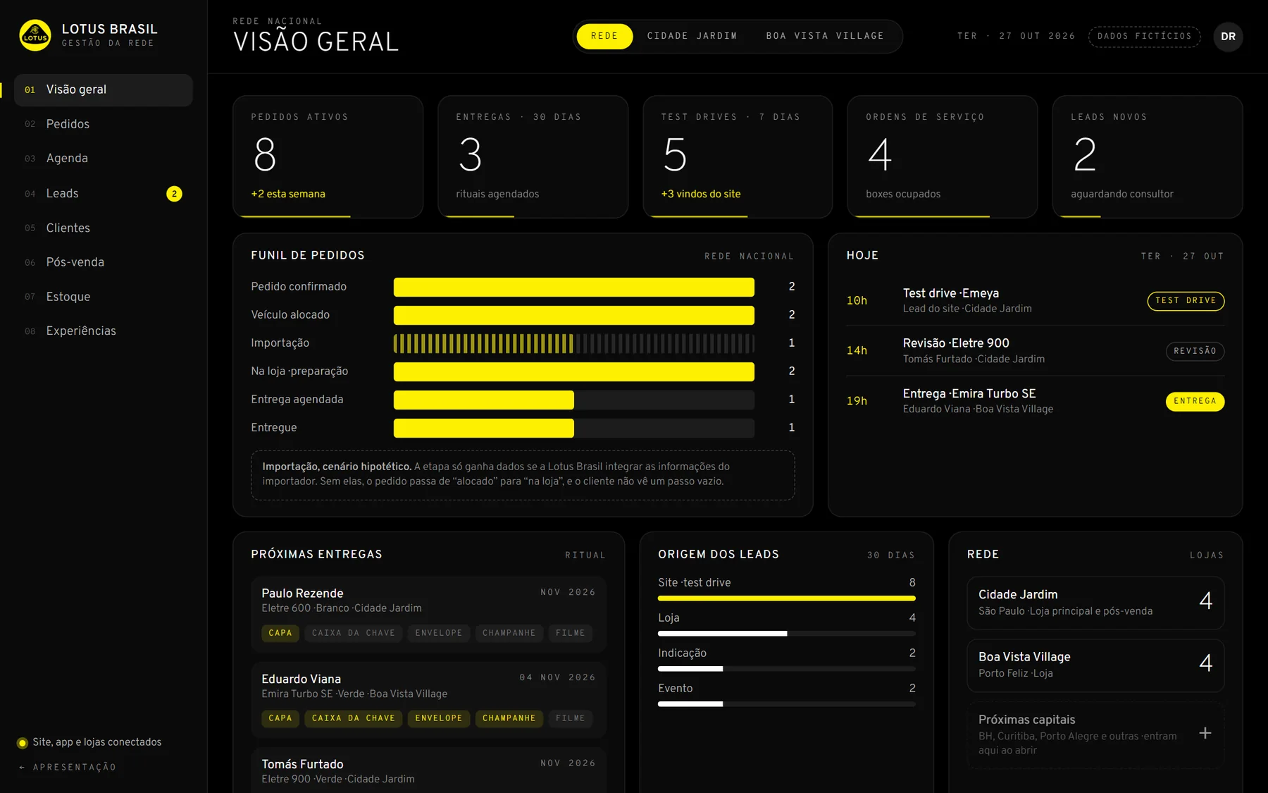Open the Cidade Jardim store card
The image size is (1268, 793).
point(1095,603)
